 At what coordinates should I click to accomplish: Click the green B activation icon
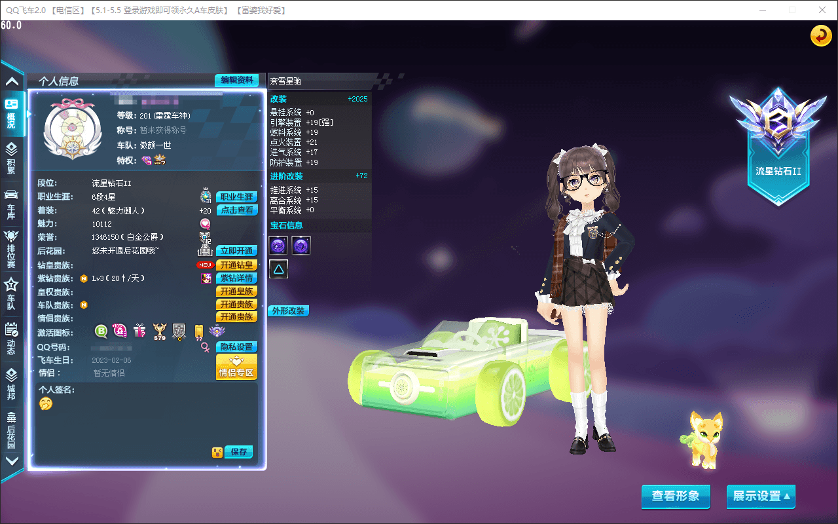[101, 331]
